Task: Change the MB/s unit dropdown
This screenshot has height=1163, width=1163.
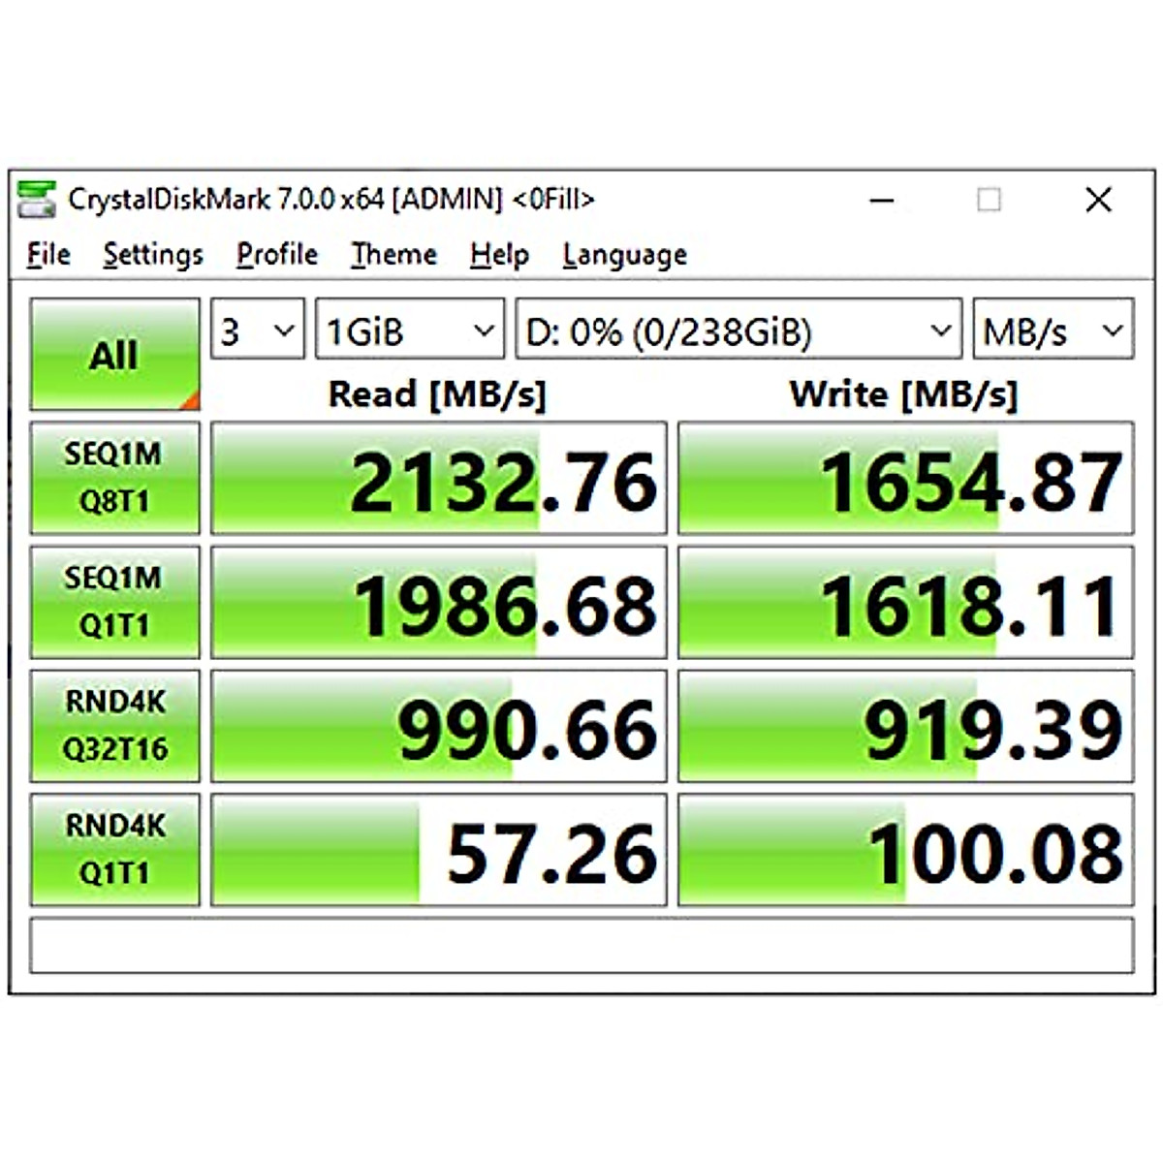Action: tap(1053, 330)
